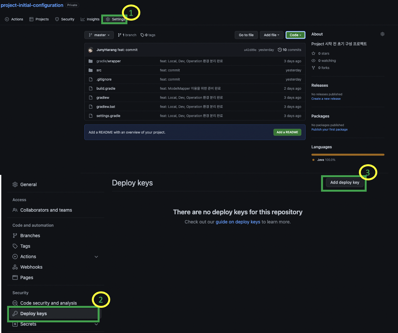Click the 1 branch link
Screen dimensions: 398x333
tap(127, 35)
